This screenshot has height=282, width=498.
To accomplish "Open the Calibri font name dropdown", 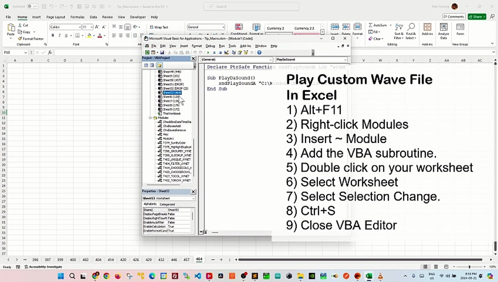I will 80,27.
